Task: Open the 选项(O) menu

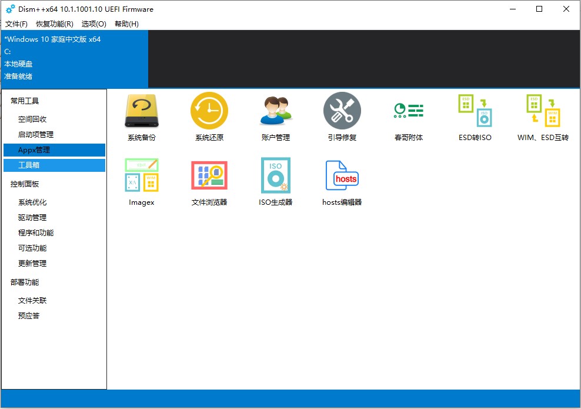Action: point(92,24)
